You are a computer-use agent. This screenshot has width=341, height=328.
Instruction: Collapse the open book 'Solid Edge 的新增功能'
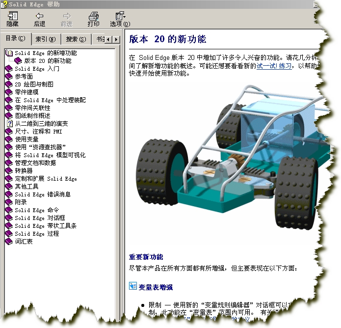[9, 53]
